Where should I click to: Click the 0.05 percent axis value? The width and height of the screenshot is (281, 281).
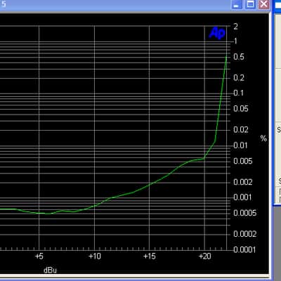click(241, 109)
